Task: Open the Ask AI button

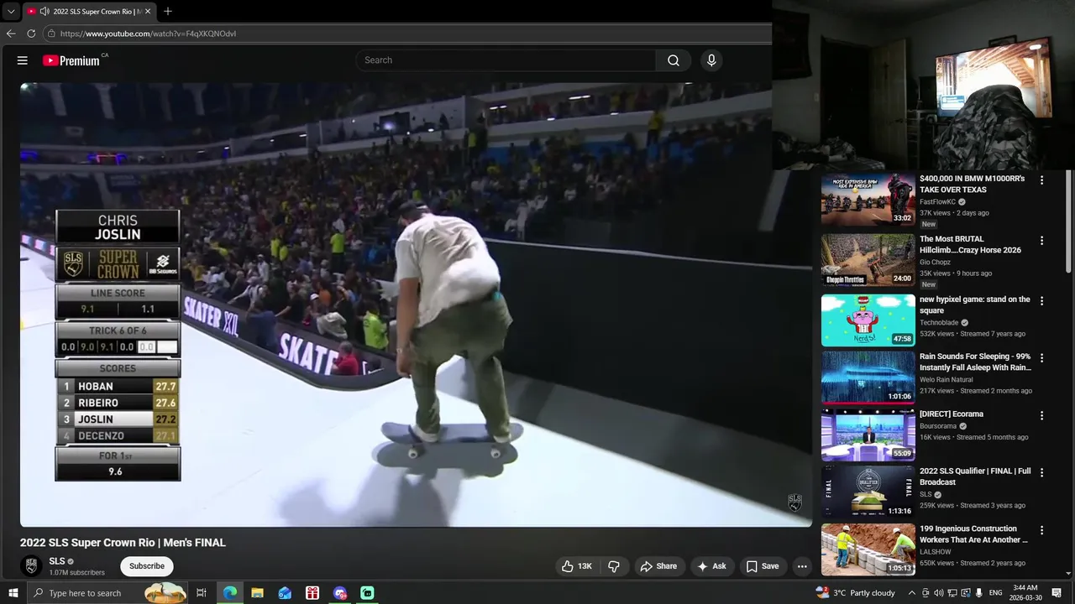Action: coord(711,566)
